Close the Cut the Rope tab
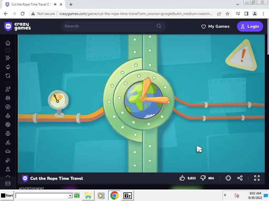Image resolution: width=269 pixels, height=201 pixels. click(x=61, y=4)
